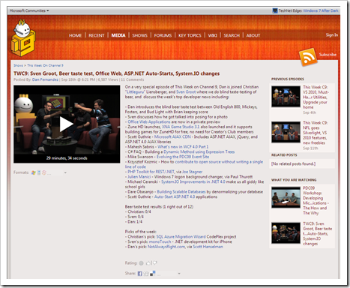Open the TWC9 Sven Groot sidebar thumbnail
The height and width of the screenshot is (288, 350).
(286, 233)
